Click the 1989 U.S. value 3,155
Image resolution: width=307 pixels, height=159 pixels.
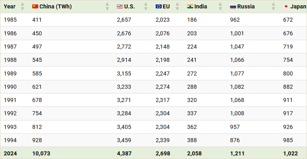point(124,73)
